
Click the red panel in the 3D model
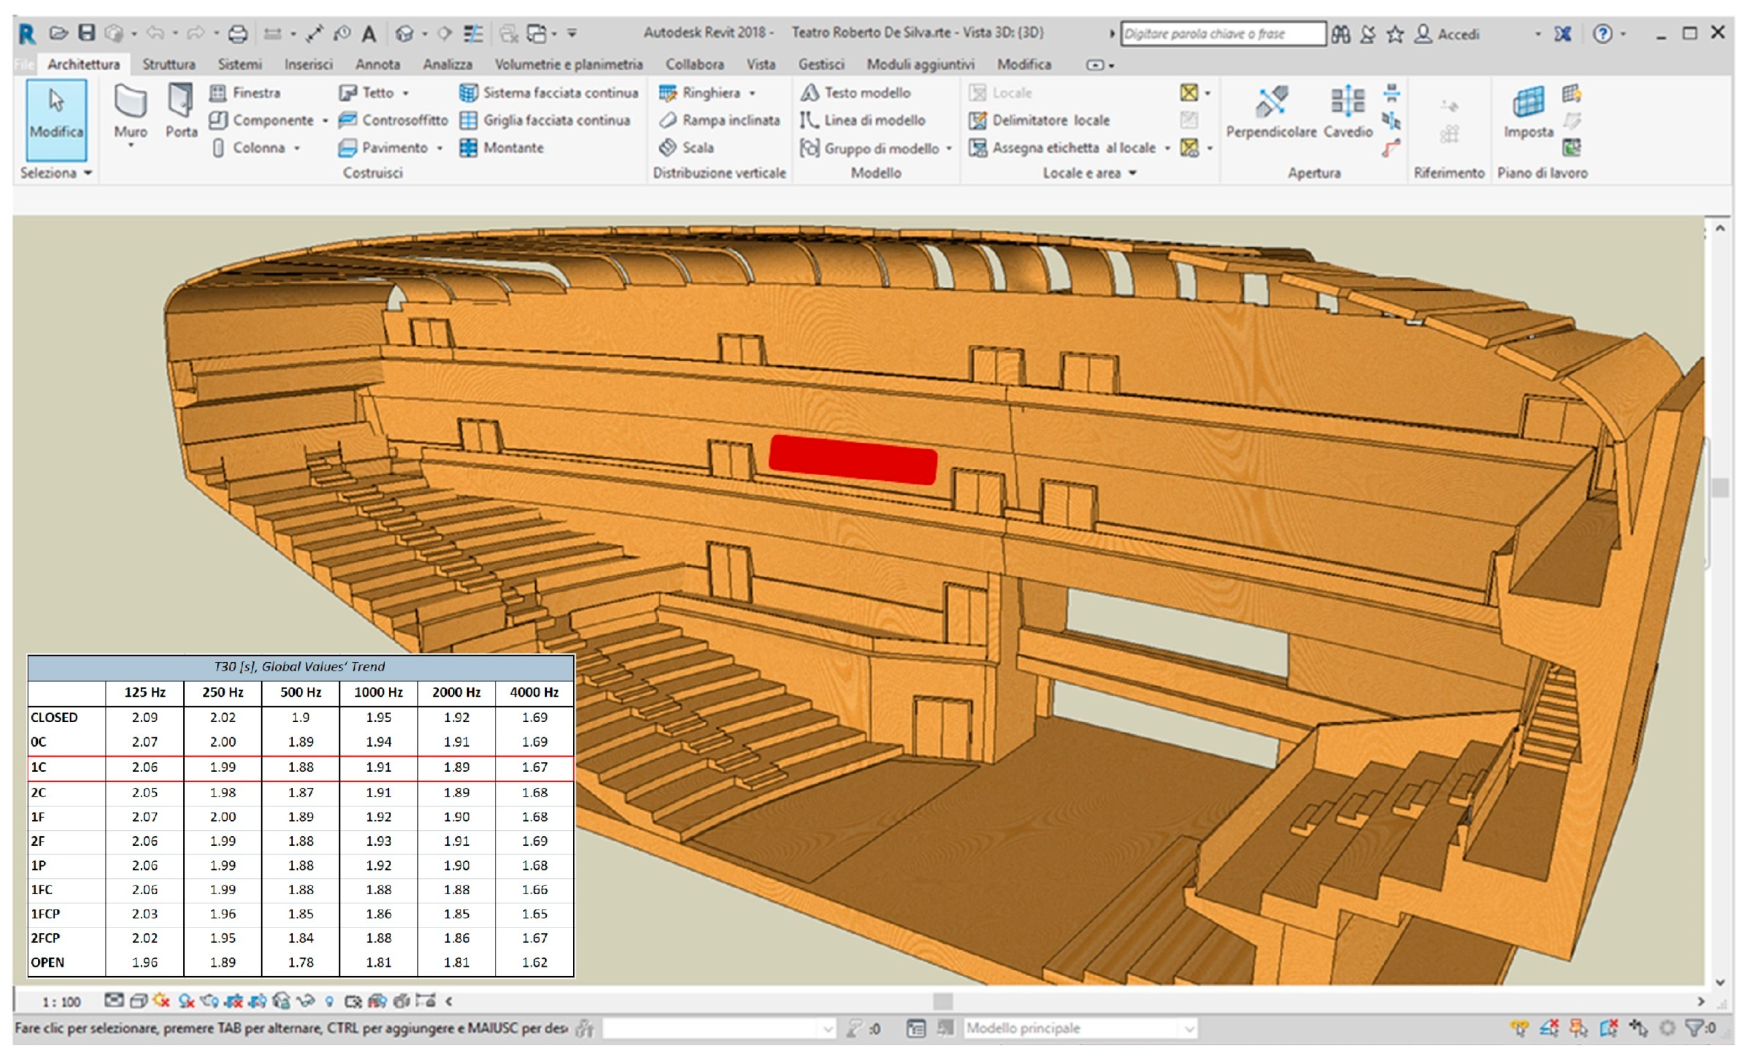[853, 460]
